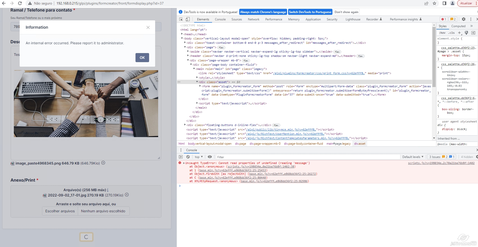Viewport: 478px width, 247px height.
Task: Remove the image_paste4968345.png attachment
Action: (x=103, y=163)
